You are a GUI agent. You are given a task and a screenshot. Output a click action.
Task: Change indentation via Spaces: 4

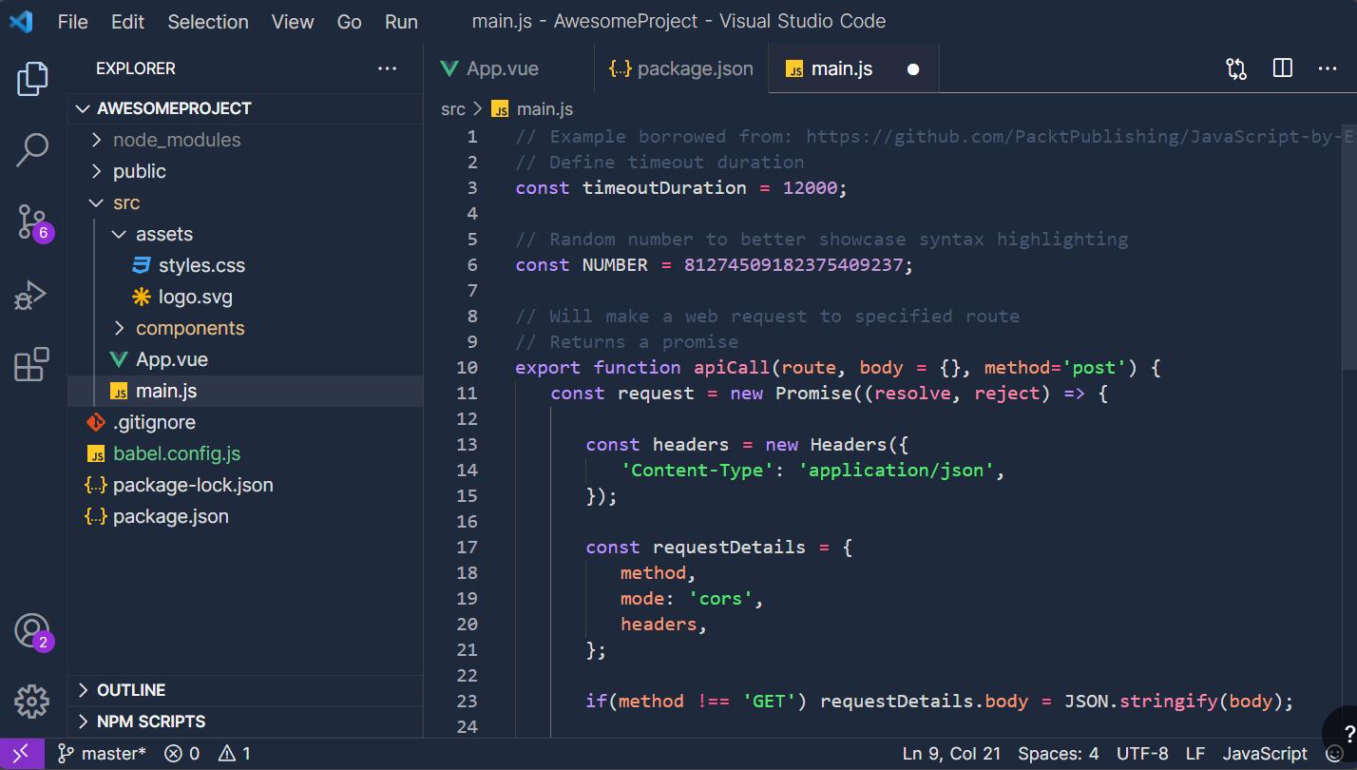[x=1058, y=754]
